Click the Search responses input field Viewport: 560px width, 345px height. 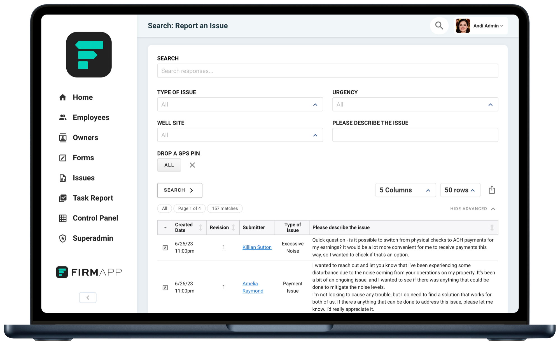(x=327, y=71)
